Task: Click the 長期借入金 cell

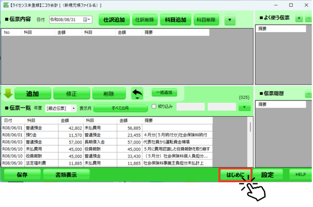Action: click(x=100, y=142)
